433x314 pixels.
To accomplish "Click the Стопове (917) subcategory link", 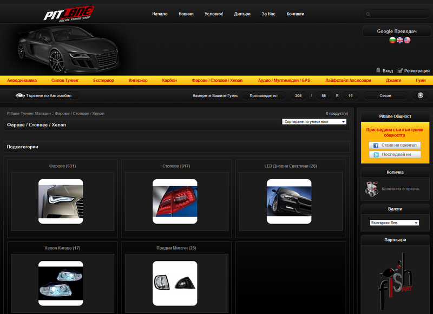I will pyautogui.click(x=176, y=166).
